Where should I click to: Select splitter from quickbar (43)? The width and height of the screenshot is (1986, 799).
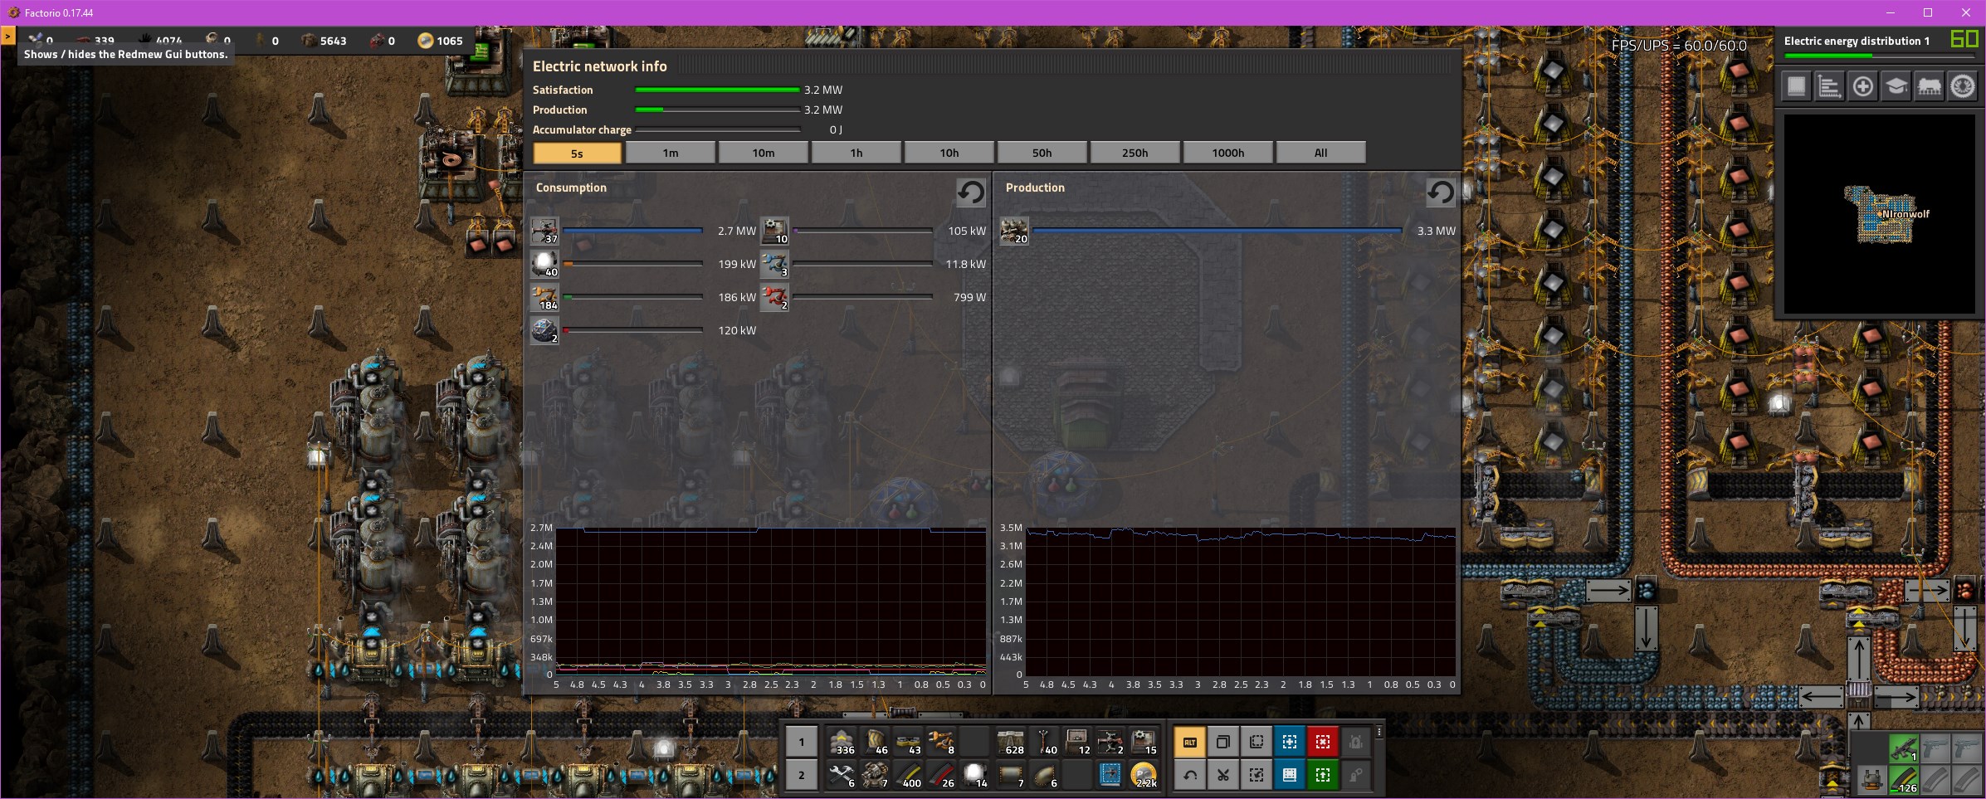pos(908,742)
